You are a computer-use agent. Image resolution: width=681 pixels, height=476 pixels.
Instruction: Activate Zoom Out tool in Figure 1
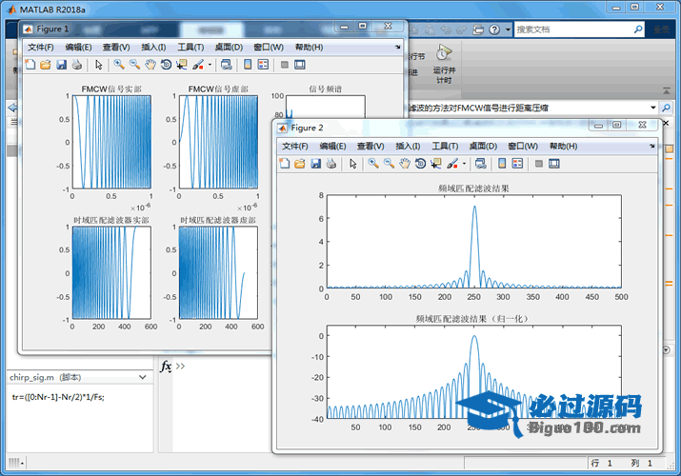coord(134,65)
